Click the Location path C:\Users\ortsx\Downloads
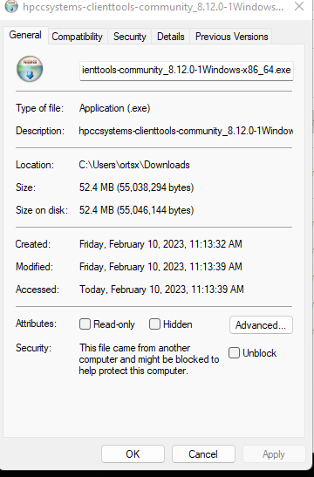The height and width of the screenshot is (477, 314). click(134, 165)
